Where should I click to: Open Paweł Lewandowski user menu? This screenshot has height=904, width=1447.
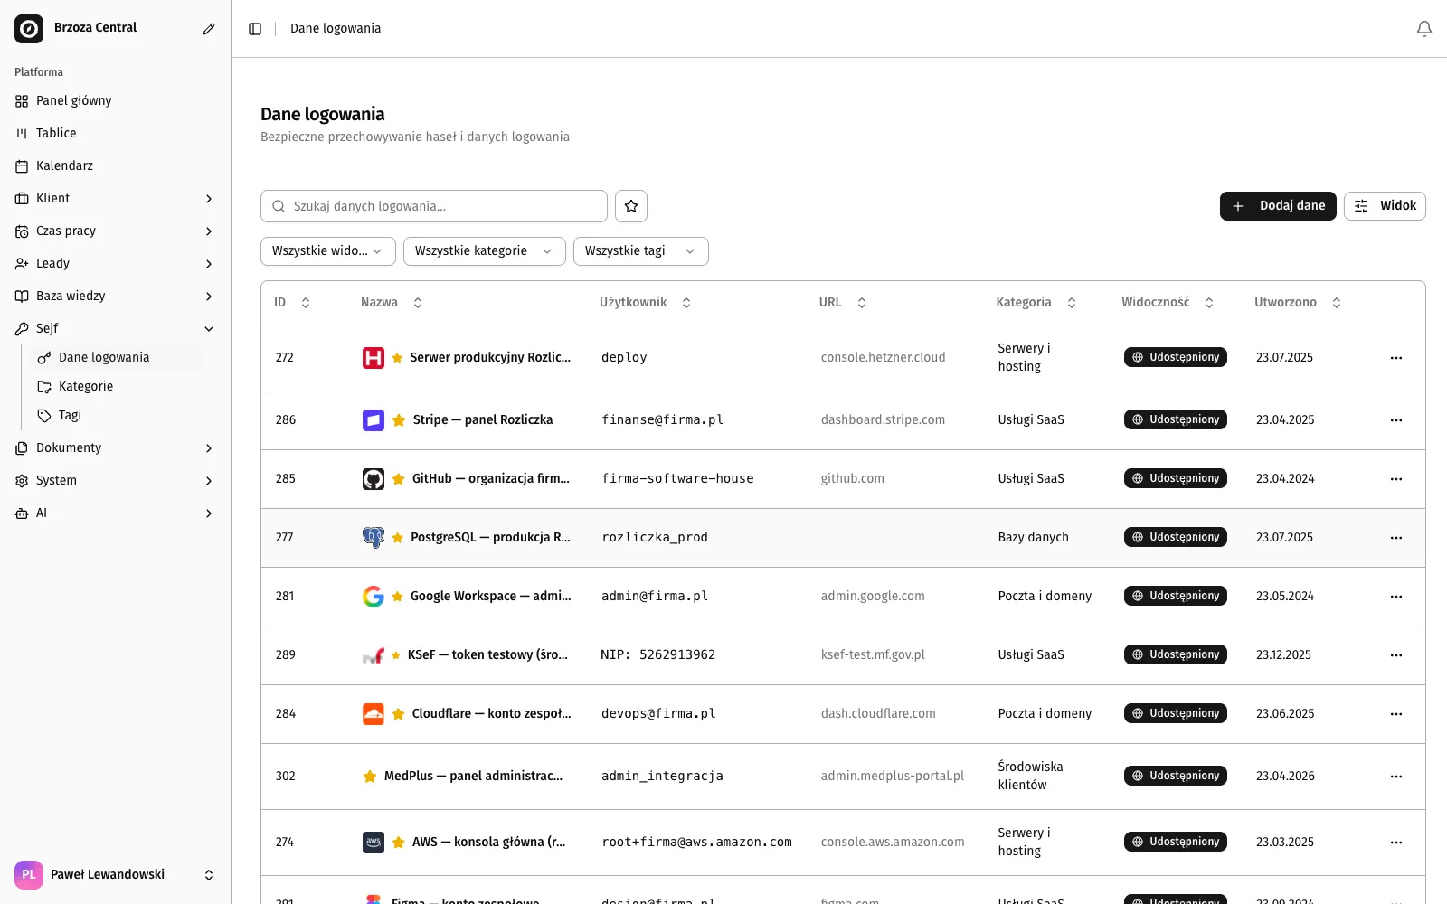[115, 875]
